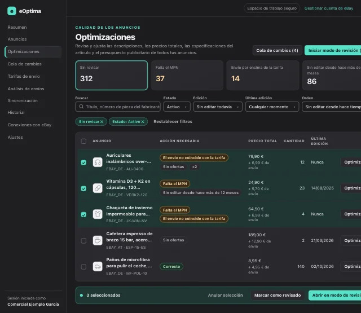Open Análisis de envíos in sidebar
361x313 pixels.
(x=26, y=89)
